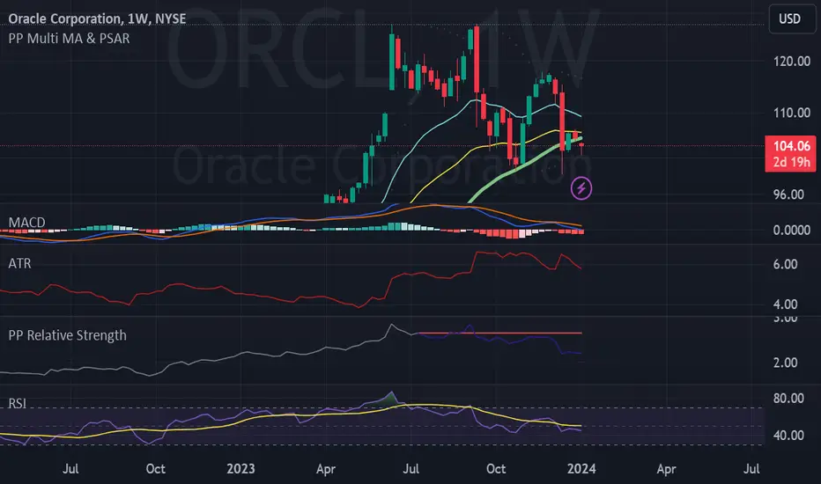This screenshot has height=484, width=821.
Task: Click the 2024 label on time axis
Action: coord(581,468)
